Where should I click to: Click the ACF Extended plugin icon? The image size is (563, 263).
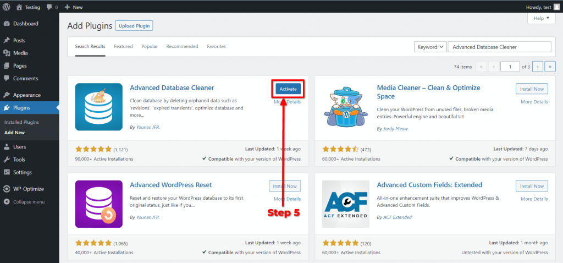(346, 204)
